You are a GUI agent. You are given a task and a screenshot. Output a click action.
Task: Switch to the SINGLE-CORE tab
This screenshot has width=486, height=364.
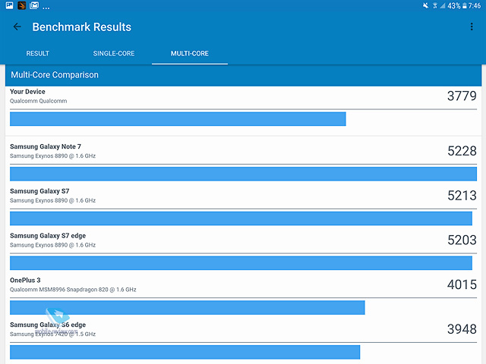114,53
